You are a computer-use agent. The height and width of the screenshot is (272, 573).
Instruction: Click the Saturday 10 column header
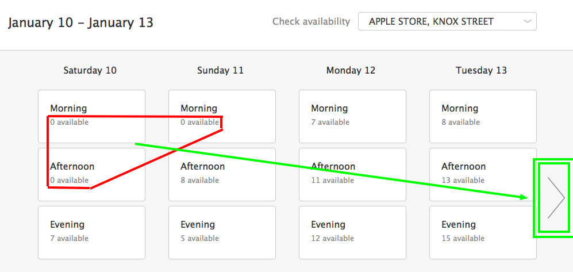tap(90, 70)
